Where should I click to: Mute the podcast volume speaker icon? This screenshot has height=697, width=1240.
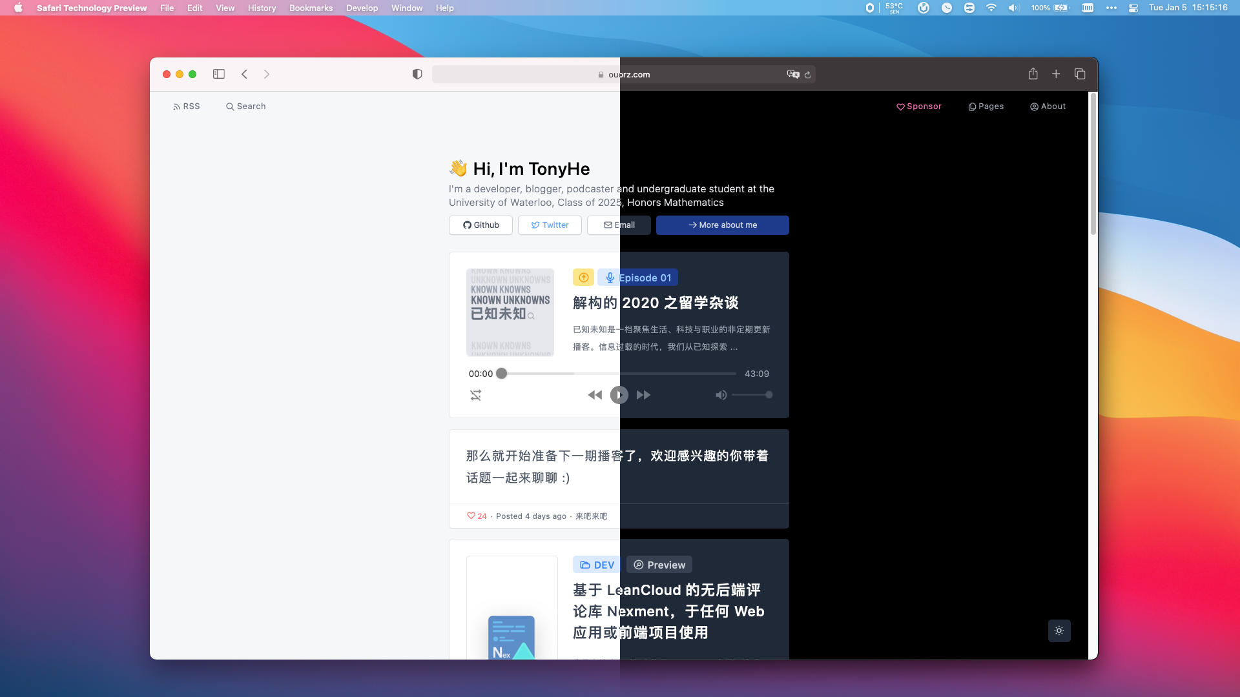click(x=721, y=395)
